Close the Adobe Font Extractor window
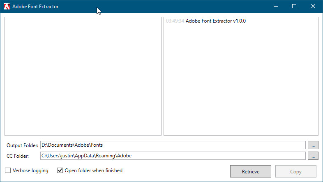Screen dimensions: 323x182 click(x=313, y=7)
